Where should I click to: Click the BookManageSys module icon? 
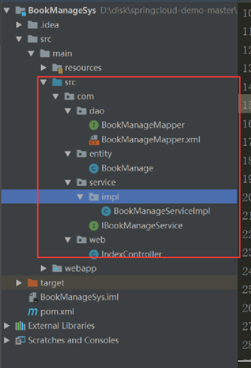tap(20, 11)
